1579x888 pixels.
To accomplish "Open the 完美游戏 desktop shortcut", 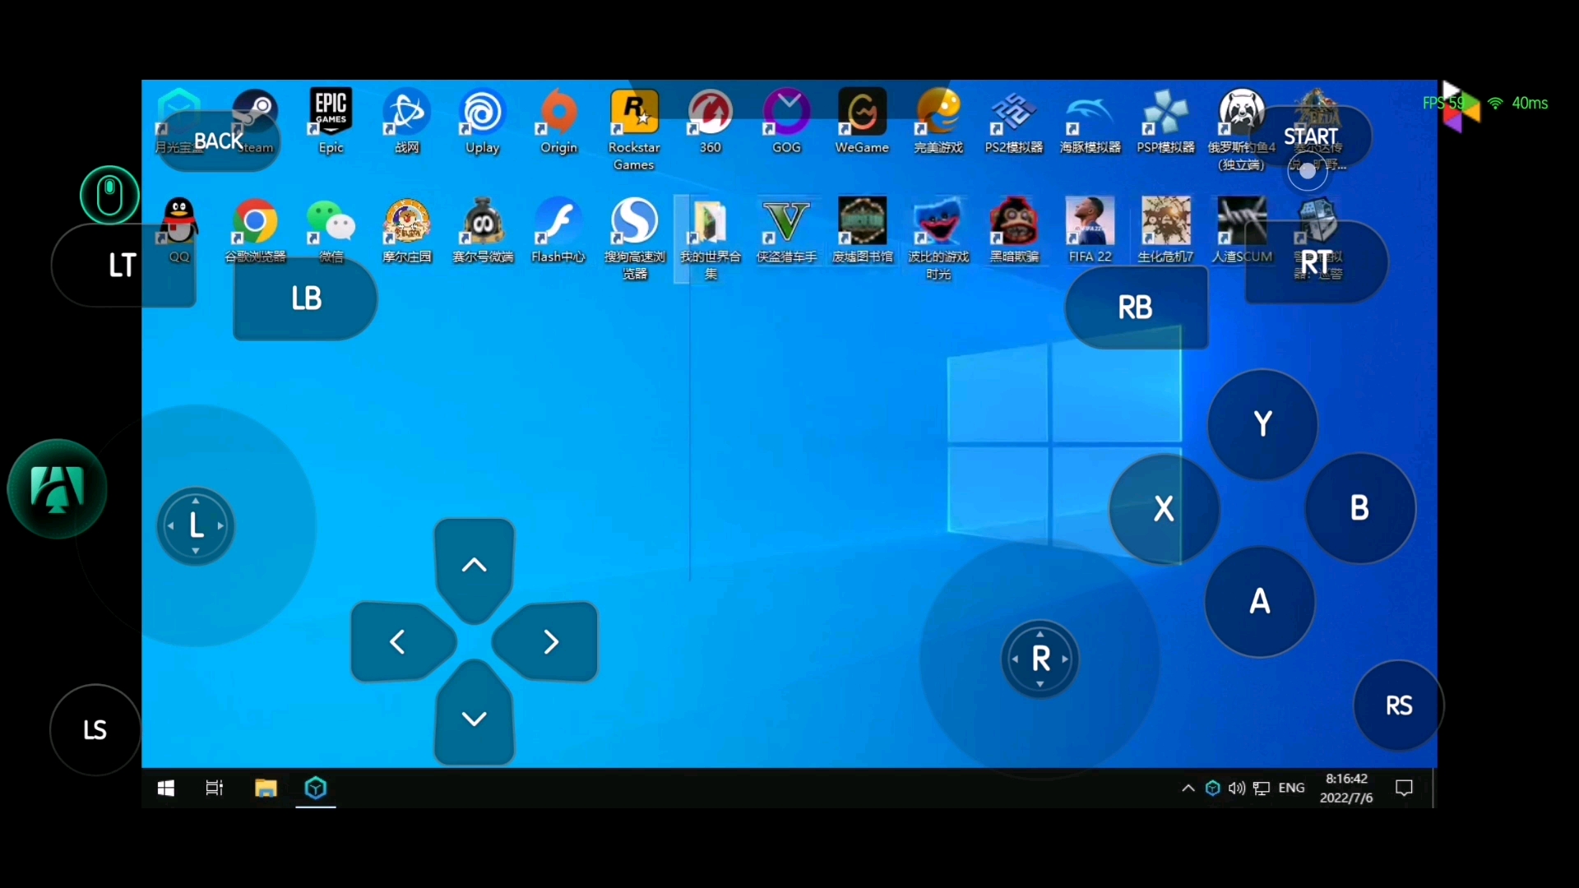I will (x=938, y=121).
